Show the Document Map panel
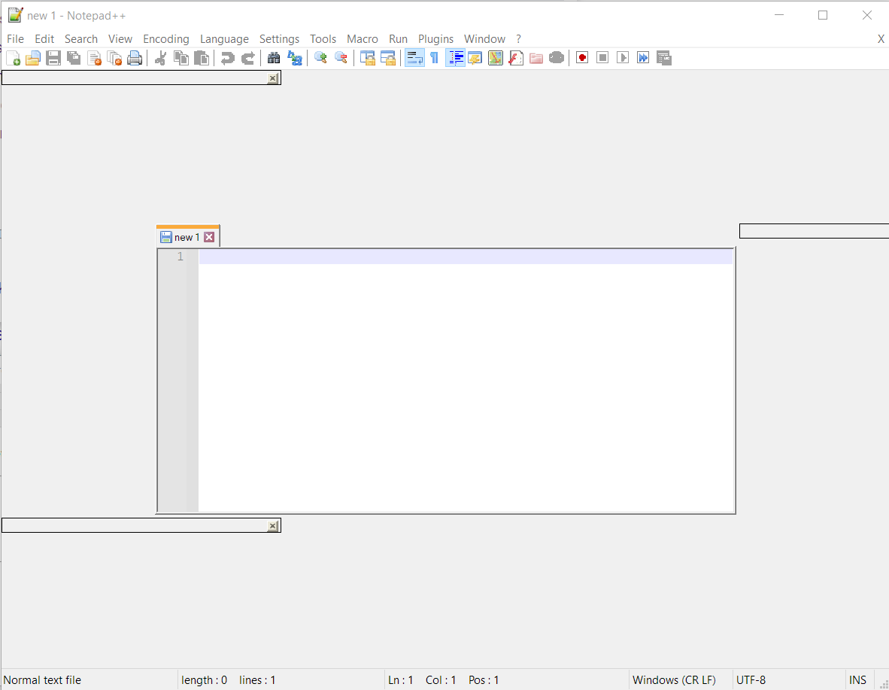The width and height of the screenshot is (889, 690). click(496, 58)
